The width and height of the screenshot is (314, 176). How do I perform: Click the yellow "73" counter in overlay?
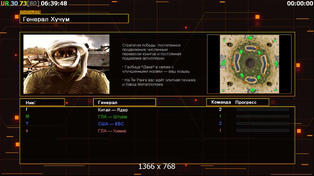(x=23, y=4)
